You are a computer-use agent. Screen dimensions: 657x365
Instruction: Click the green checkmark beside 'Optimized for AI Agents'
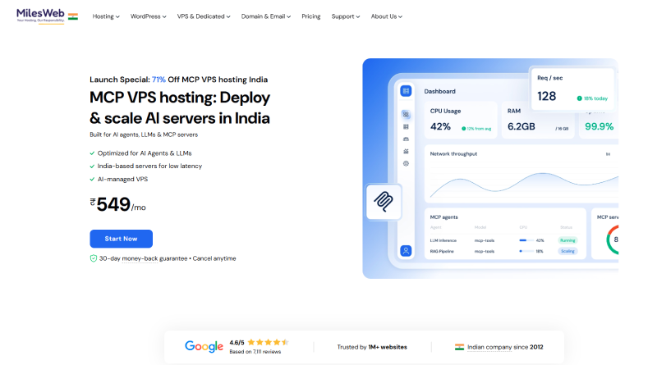(x=92, y=153)
